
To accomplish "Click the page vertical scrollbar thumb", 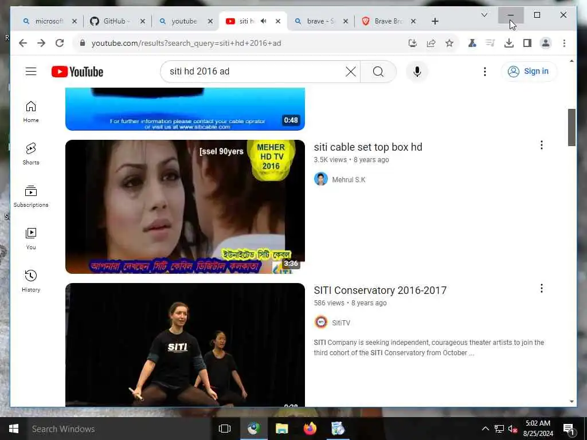I will click(x=572, y=127).
